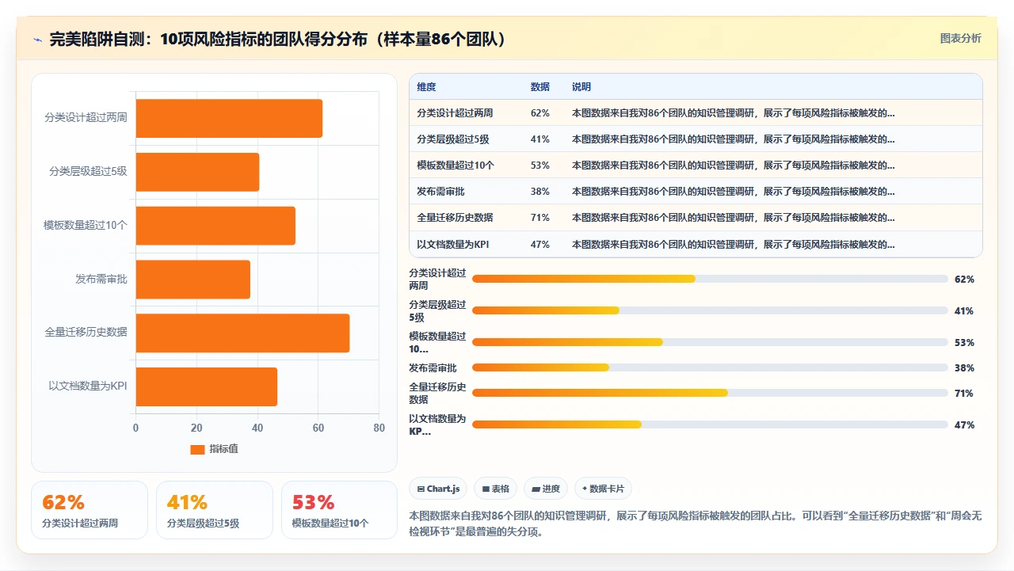This screenshot has width=1014, height=571.
Task: Click the 全量迁移历史数据 chart bar
Action: [242, 333]
